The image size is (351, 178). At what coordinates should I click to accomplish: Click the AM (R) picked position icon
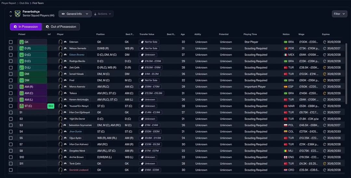[x=21, y=86]
